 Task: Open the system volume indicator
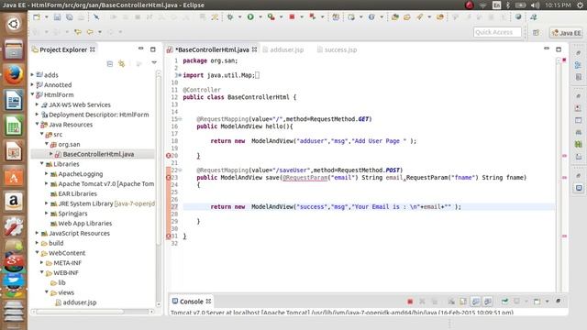coord(535,5)
